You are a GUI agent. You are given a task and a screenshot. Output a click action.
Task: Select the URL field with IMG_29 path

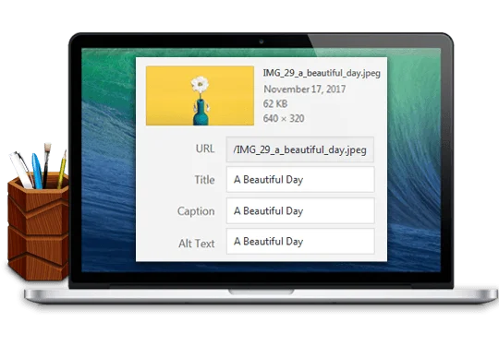(x=300, y=149)
